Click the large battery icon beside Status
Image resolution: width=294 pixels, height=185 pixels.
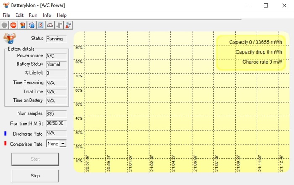point(9,39)
